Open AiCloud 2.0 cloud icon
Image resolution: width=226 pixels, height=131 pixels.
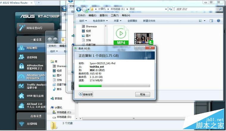click(21, 105)
